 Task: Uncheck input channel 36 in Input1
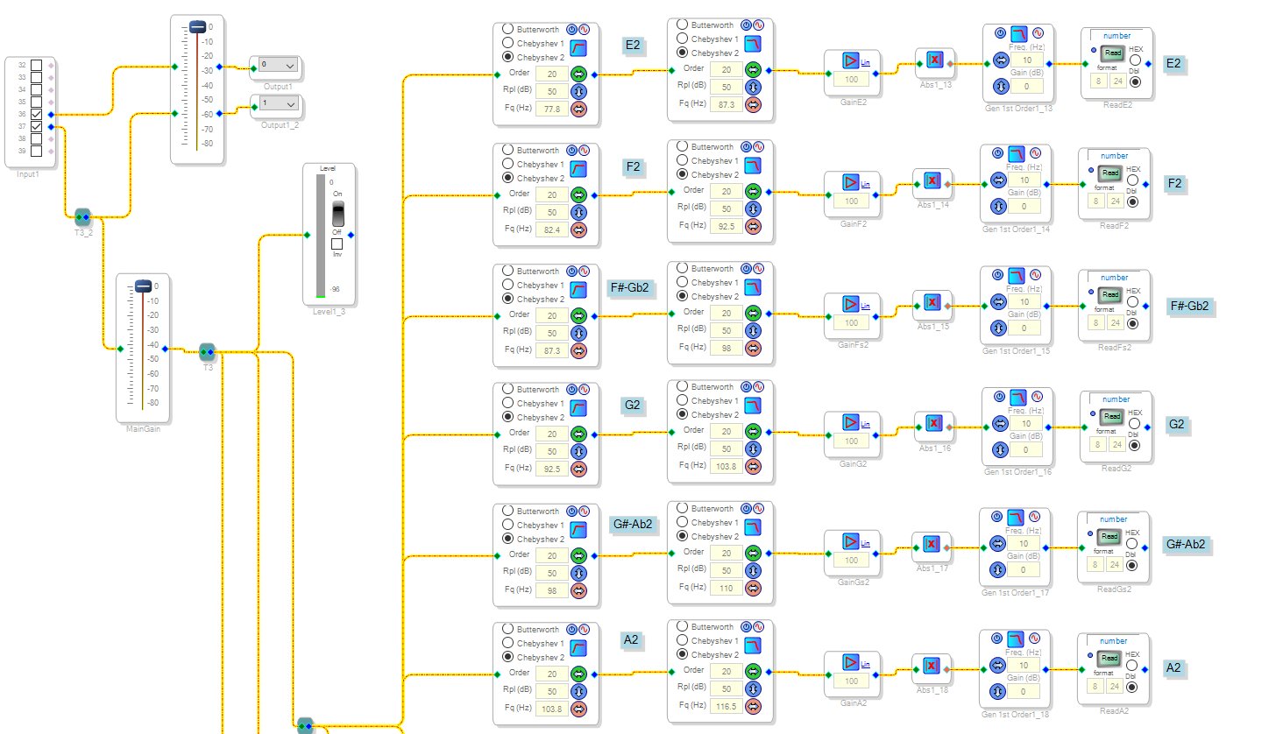pos(36,114)
